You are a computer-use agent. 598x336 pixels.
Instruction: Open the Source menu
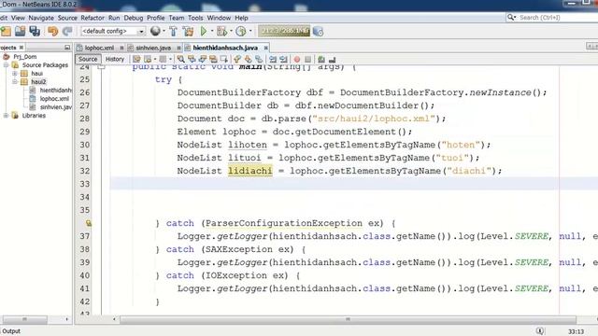[x=67, y=18]
